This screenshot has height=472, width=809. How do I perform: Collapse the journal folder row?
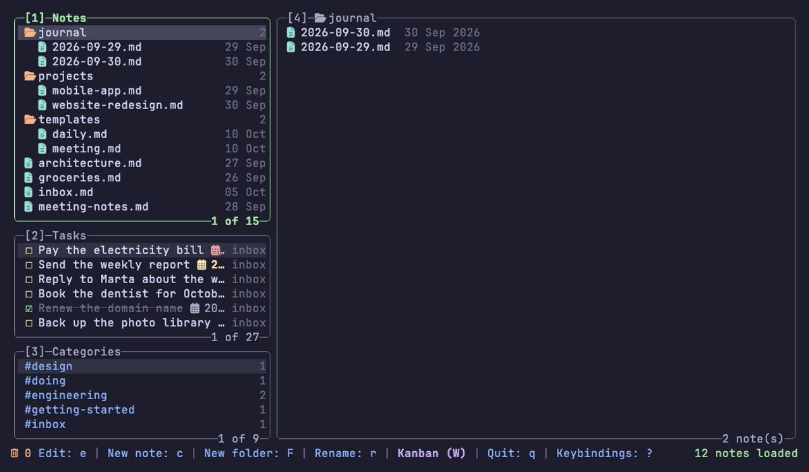point(142,32)
